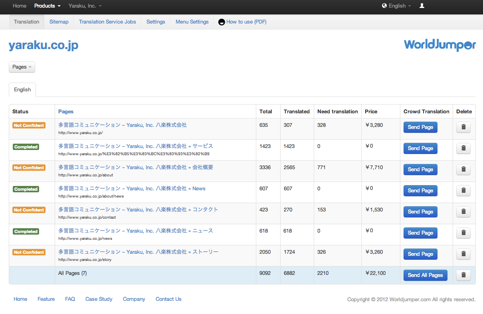The height and width of the screenshot is (314, 483).
Task: Click the WorldJumper logo
Action: click(x=440, y=45)
